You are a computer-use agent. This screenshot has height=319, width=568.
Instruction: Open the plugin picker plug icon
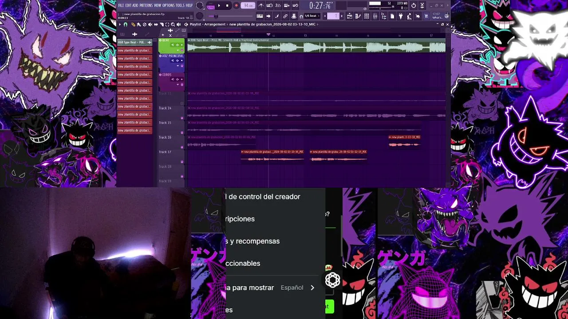click(x=401, y=16)
